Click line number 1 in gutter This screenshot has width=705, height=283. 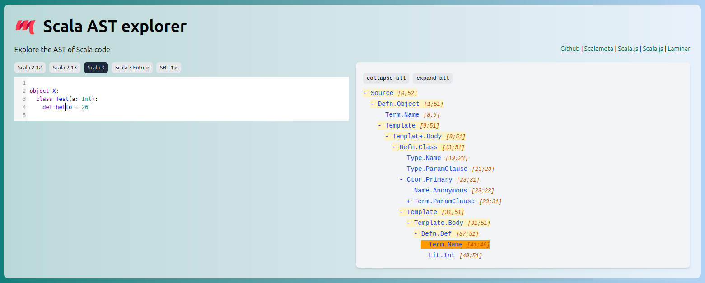[24, 83]
